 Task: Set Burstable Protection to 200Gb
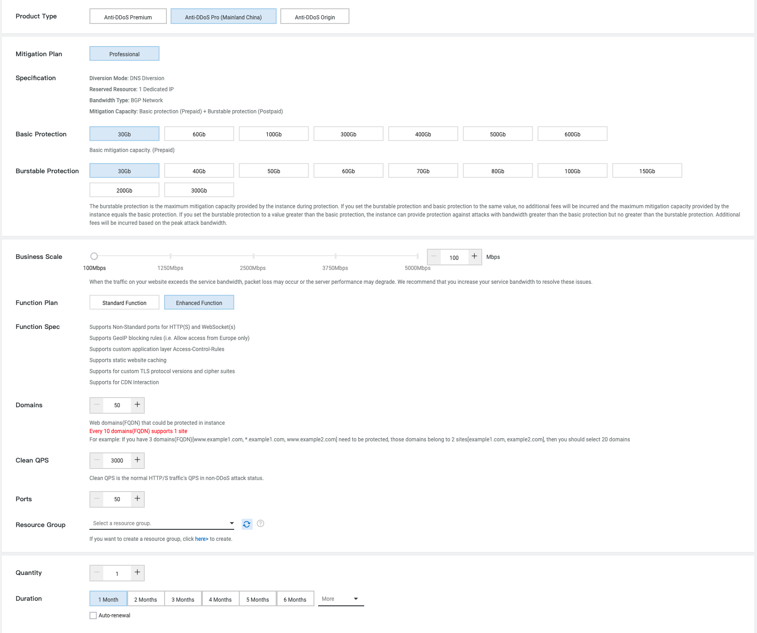tap(124, 190)
